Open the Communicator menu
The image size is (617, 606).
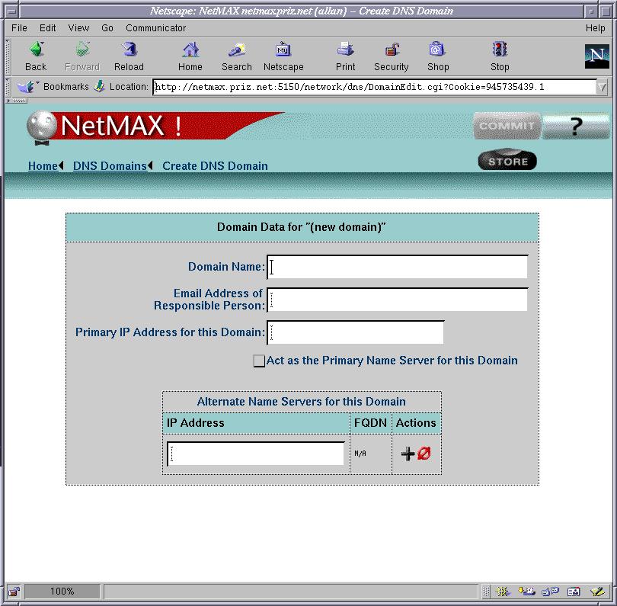(155, 28)
